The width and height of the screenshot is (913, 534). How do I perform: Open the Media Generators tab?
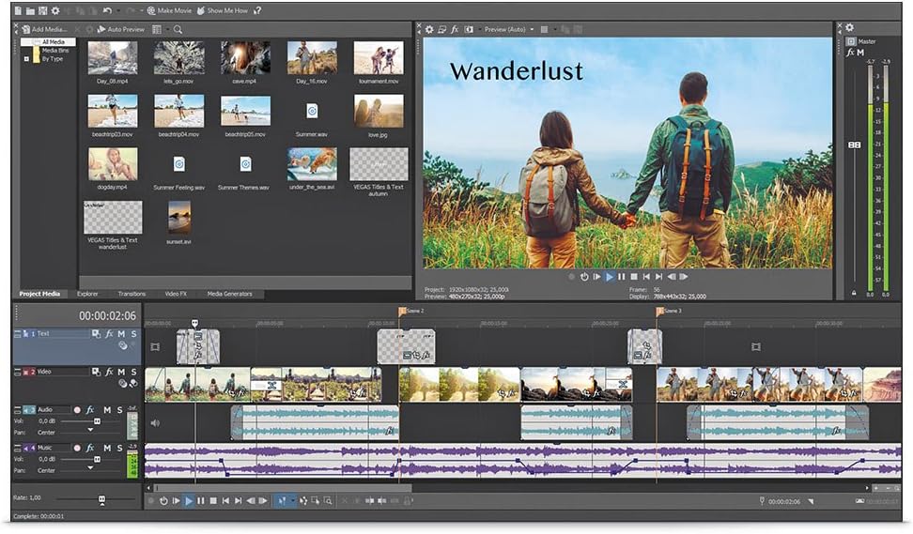click(x=229, y=294)
